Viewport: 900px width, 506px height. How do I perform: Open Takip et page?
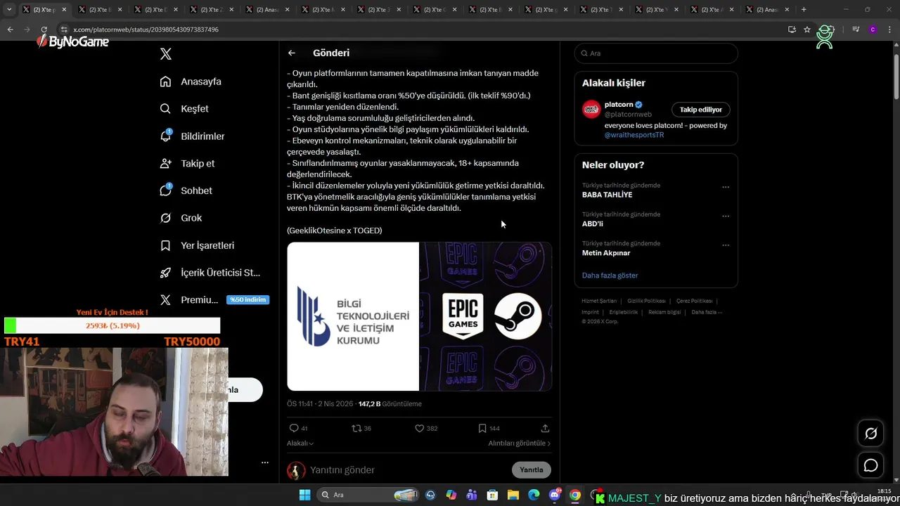pos(187,163)
